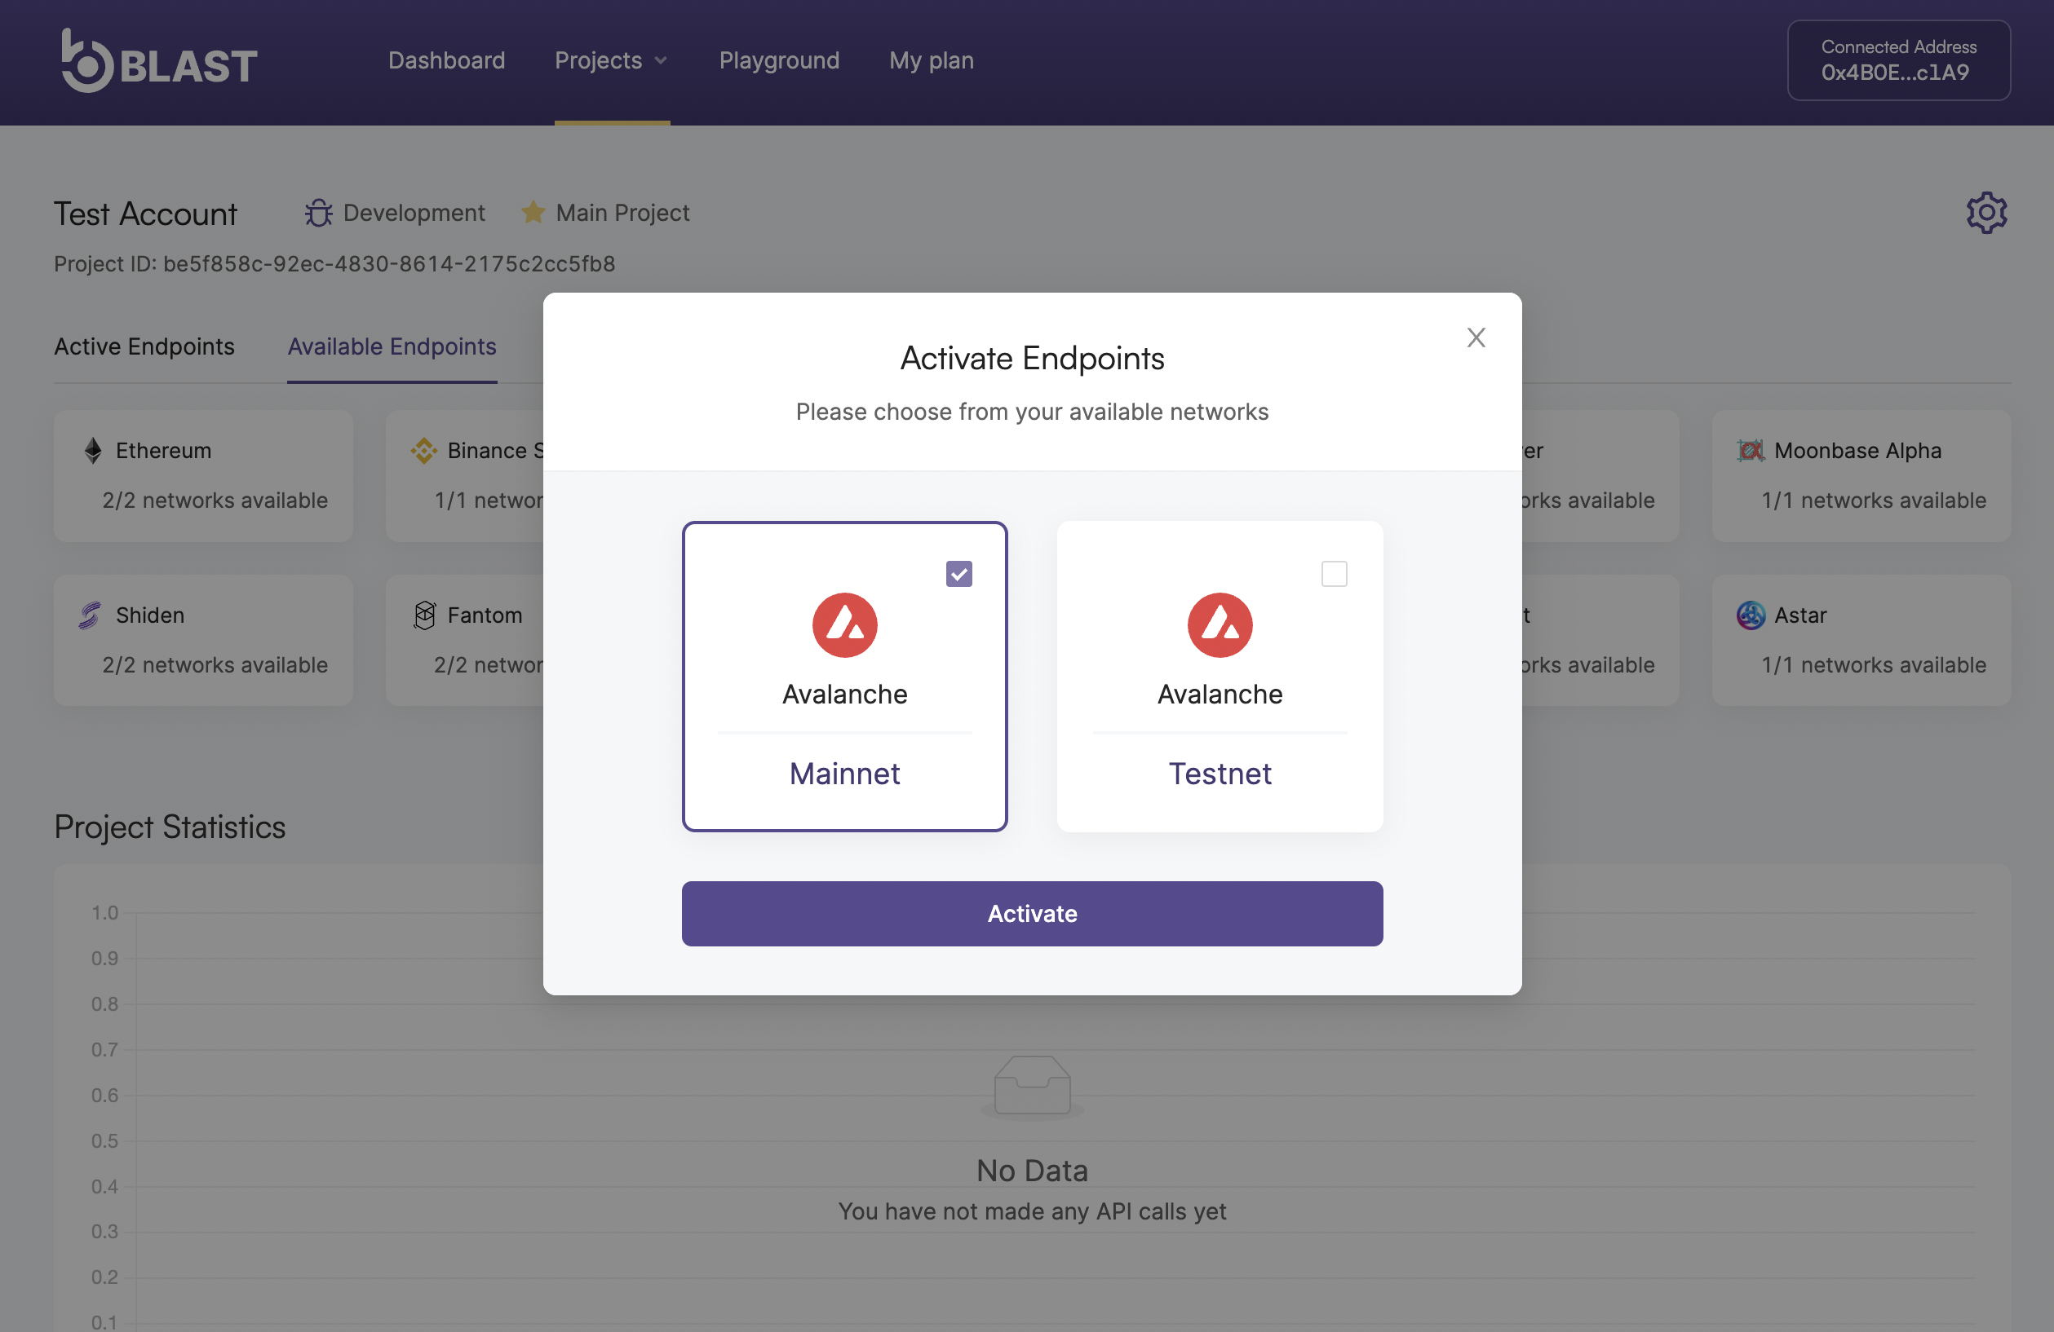Image resolution: width=2054 pixels, height=1332 pixels.
Task: Open the Dashboard page
Action: click(446, 60)
